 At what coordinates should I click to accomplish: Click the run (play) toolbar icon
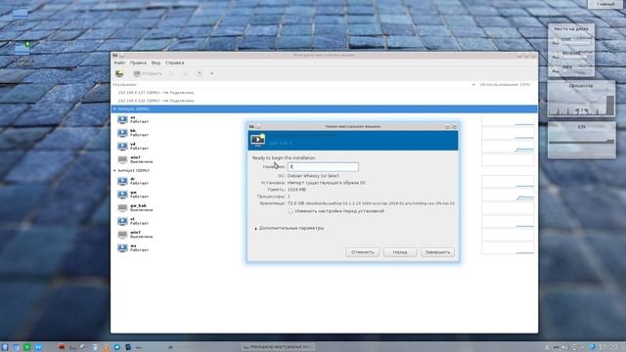click(x=172, y=74)
